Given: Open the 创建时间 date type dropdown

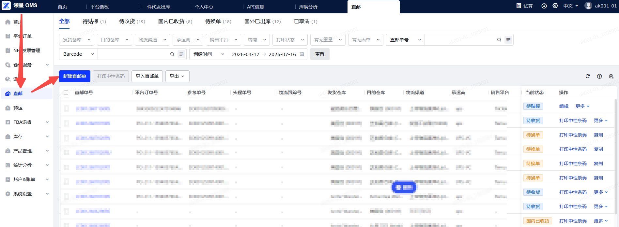Looking at the screenshot, I should (x=209, y=54).
